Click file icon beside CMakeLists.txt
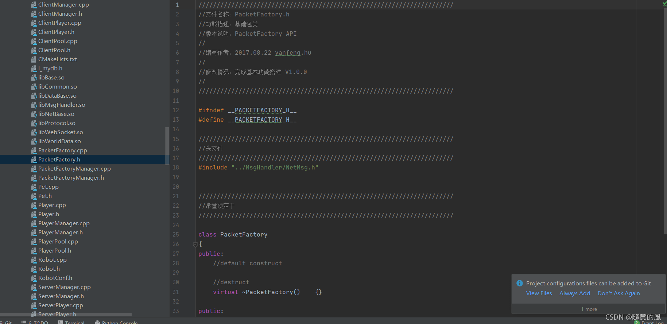 tap(34, 59)
